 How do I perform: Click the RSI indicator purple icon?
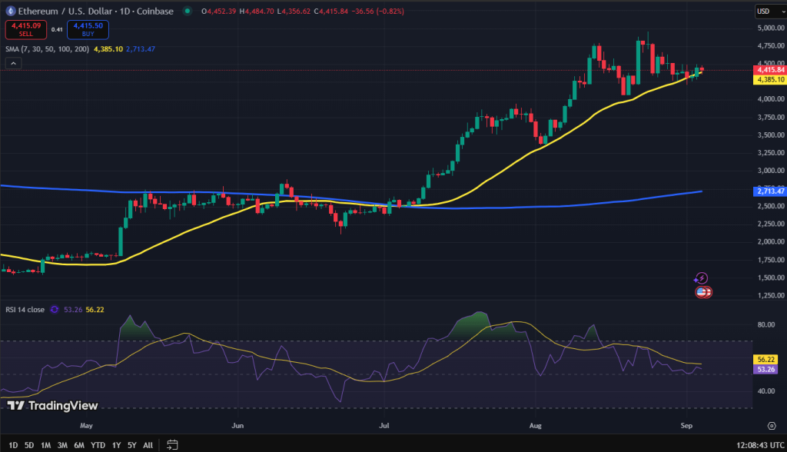pos(55,310)
